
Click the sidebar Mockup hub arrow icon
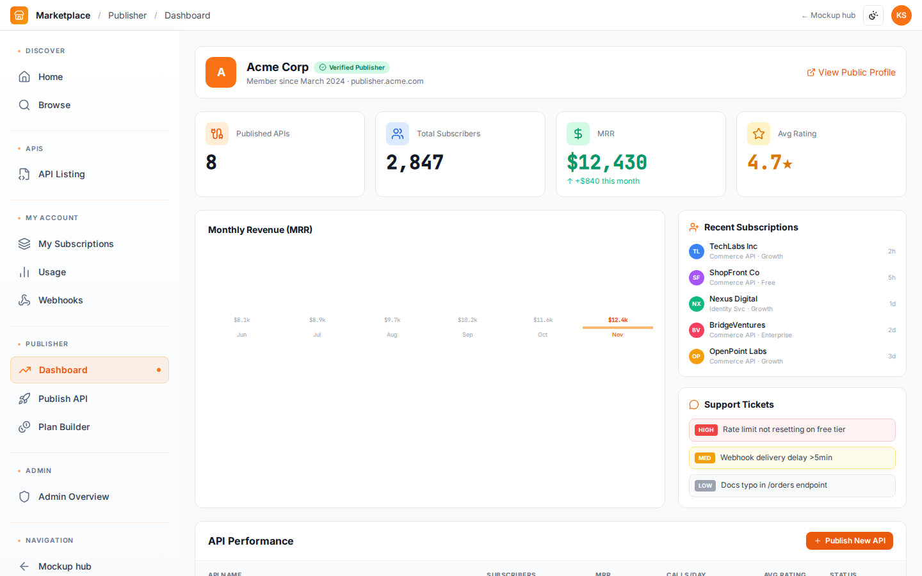(24, 566)
